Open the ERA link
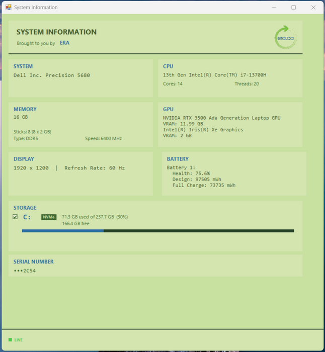325x352 pixels. pyautogui.click(x=65, y=43)
